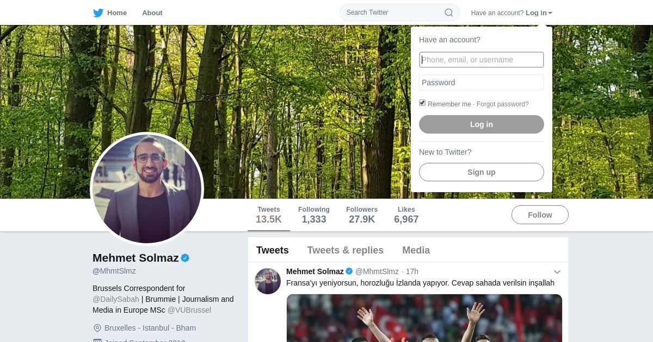Click the search magnifier icon
Screen dimensions: 653x342
tap(449, 12)
